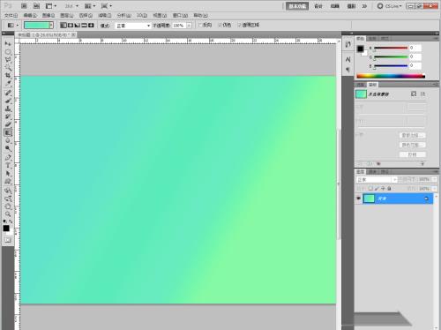Switch to the 通道 (Channels) tab
The image size is (441, 330).
point(373,171)
